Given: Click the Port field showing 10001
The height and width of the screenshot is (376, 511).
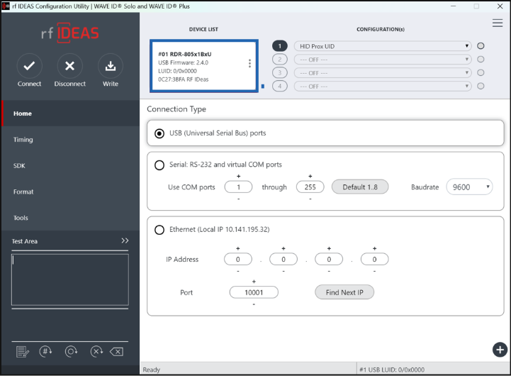Looking at the screenshot, I should [x=254, y=292].
